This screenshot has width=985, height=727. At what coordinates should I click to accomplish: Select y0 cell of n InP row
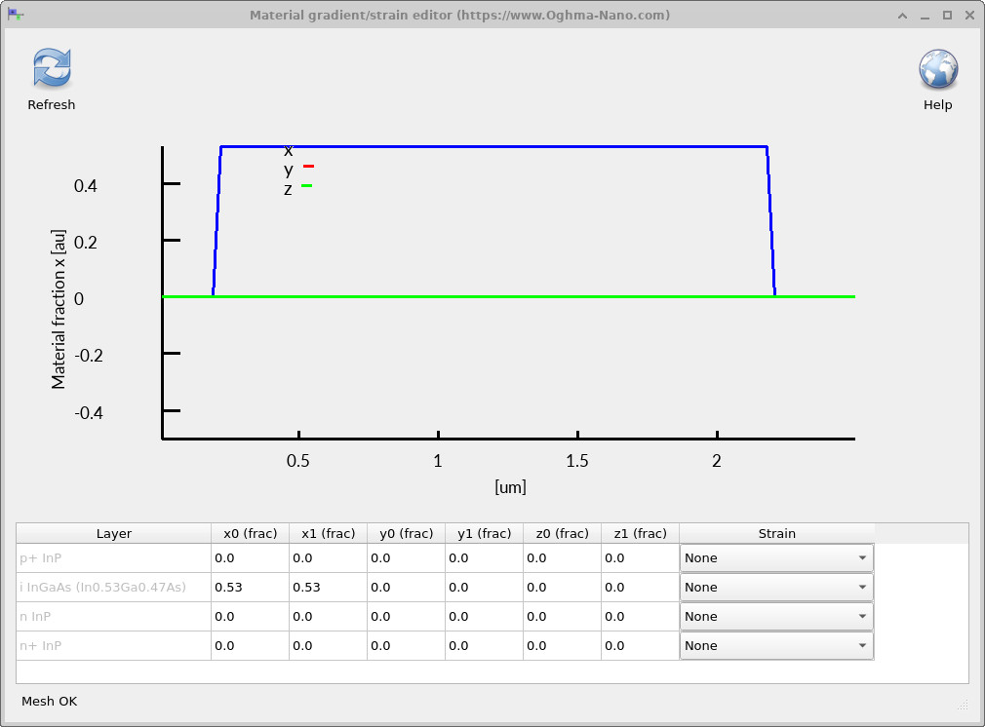[x=406, y=617]
